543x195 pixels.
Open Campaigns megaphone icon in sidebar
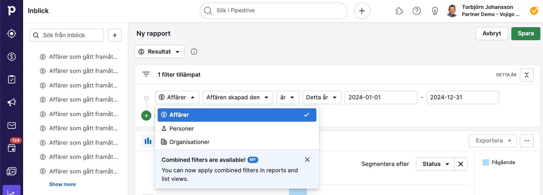tap(12, 102)
